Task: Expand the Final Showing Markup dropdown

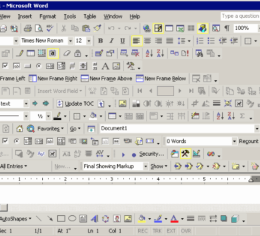Action: click(x=145, y=166)
